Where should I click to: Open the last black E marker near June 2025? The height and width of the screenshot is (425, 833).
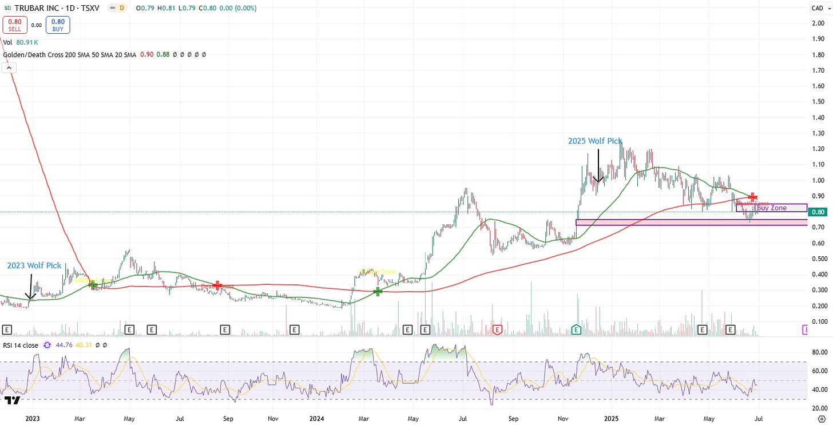731,329
